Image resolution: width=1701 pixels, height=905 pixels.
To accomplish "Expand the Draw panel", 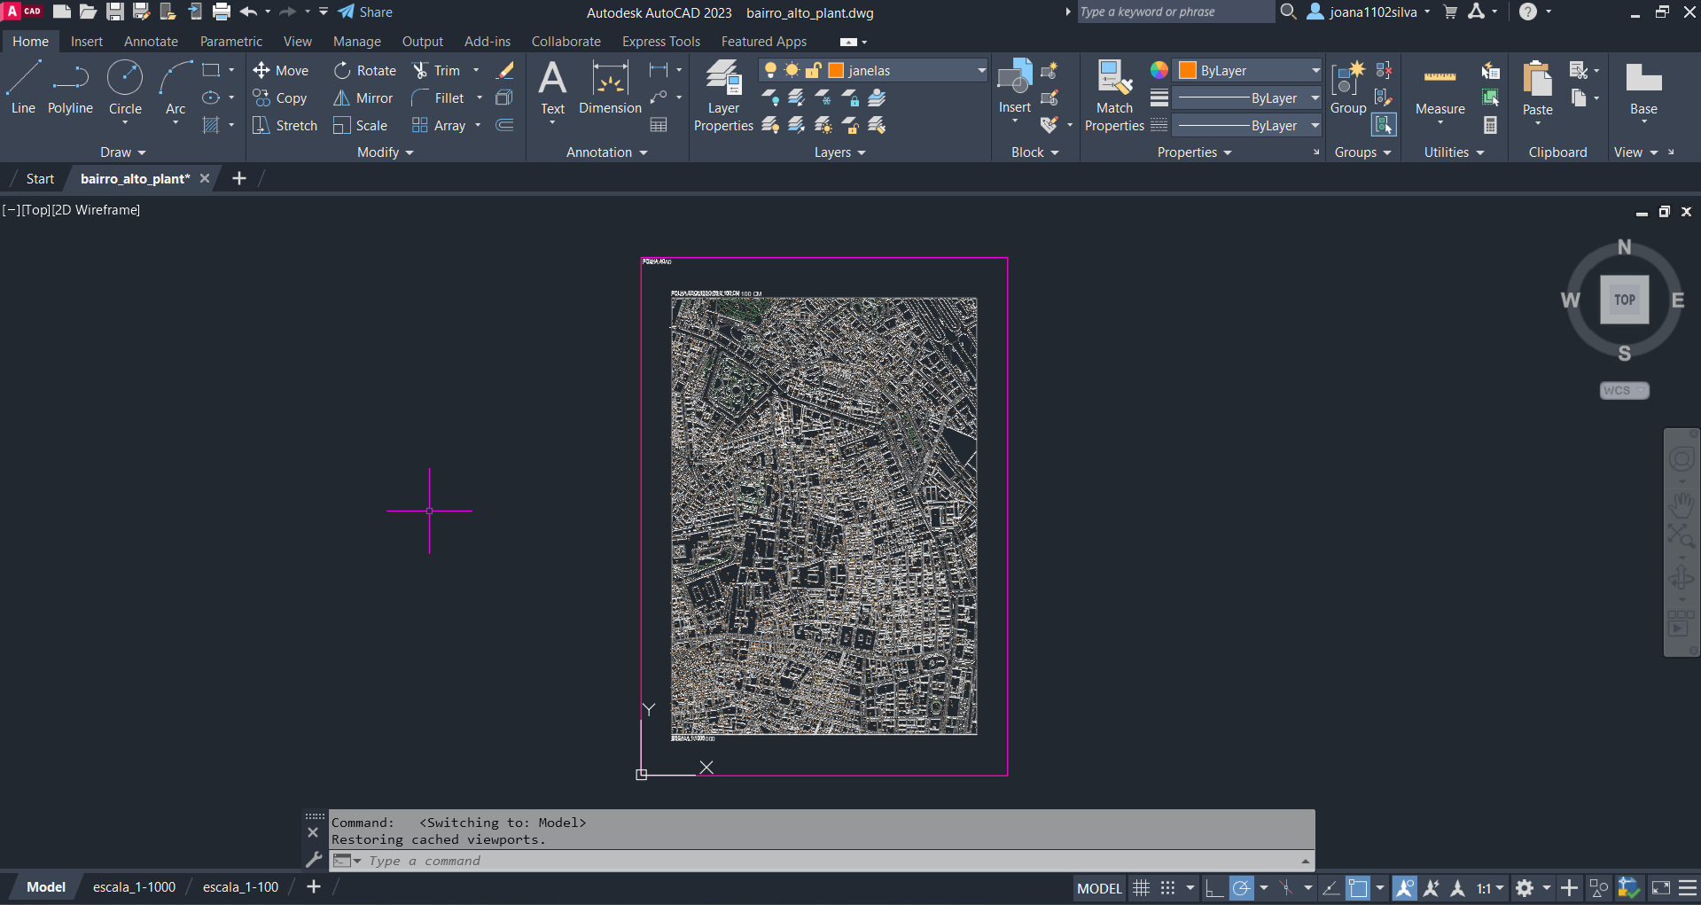I will [122, 152].
